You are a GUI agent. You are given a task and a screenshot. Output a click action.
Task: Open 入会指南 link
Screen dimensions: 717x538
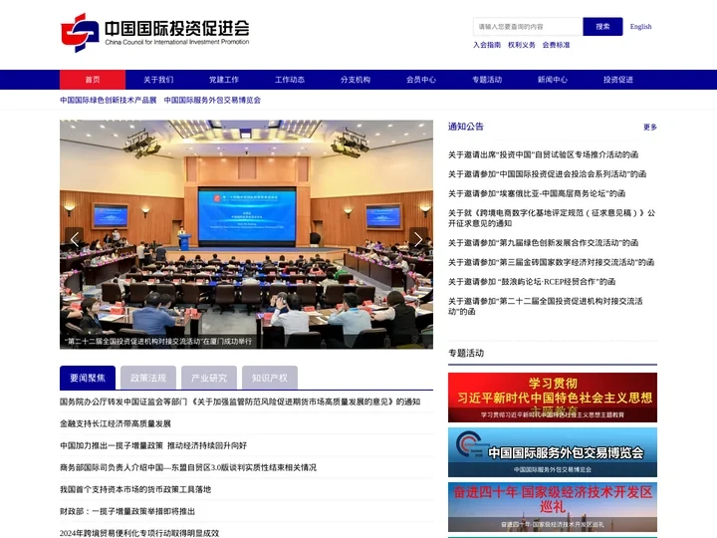click(x=487, y=45)
